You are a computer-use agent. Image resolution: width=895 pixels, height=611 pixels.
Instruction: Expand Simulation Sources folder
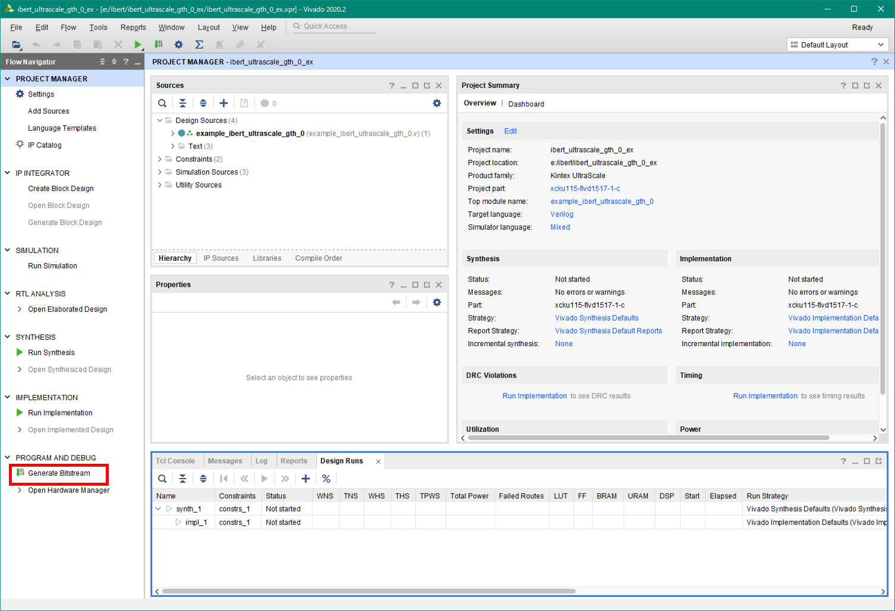click(160, 172)
